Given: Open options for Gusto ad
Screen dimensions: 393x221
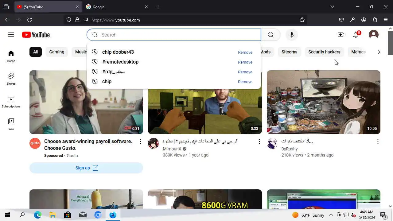Looking at the screenshot, I should pyautogui.click(x=141, y=142).
